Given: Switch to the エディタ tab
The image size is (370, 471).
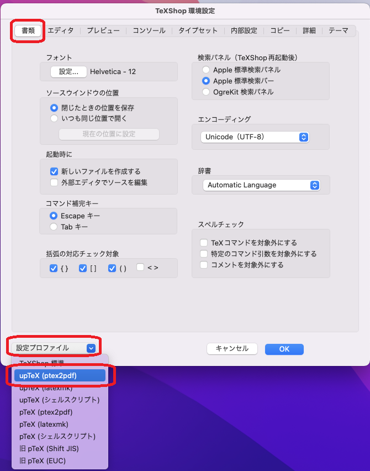Looking at the screenshot, I should click(x=60, y=30).
